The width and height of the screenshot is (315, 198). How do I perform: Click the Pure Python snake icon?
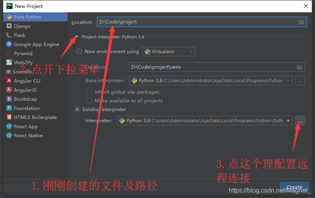coord(9,17)
